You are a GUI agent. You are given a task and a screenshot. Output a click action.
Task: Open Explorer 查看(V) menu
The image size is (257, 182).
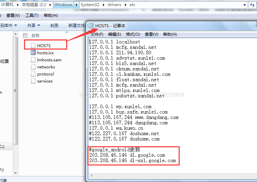tap(13, 16)
